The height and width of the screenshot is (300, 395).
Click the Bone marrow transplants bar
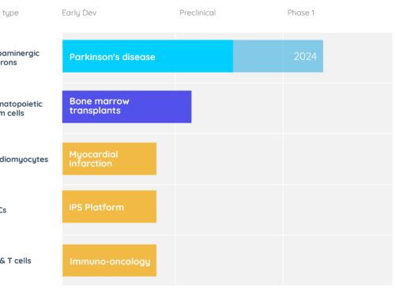[x=126, y=107]
